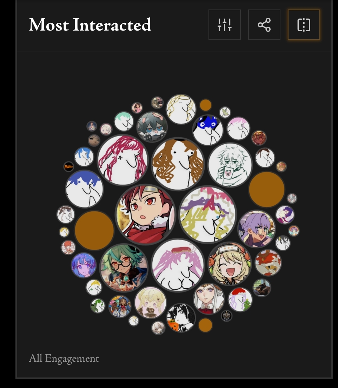This screenshot has width=338, height=388.
Task: Click the laughing blonde girl avatar
Action: (230, 264)
